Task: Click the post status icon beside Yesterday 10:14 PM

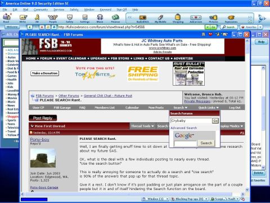Action: coord(31,133)
